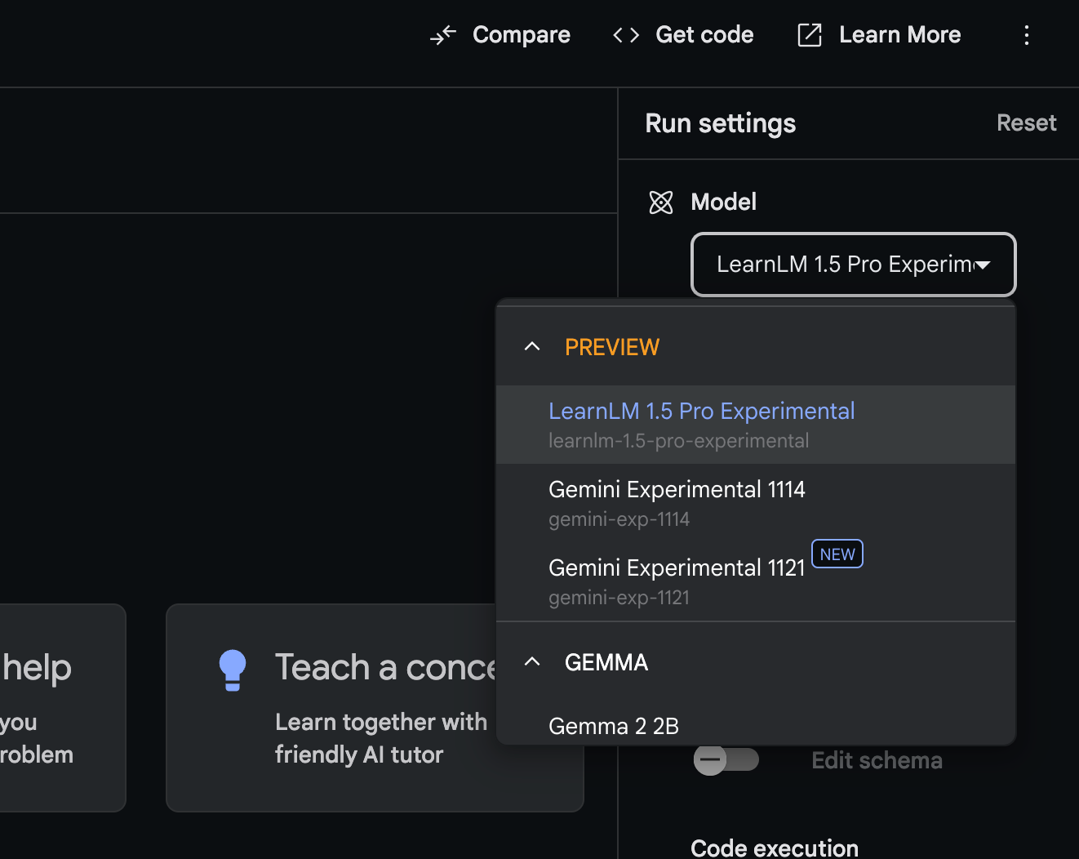Click the Edit schema link
1079x859 pixels.
[x=877, y=760]
